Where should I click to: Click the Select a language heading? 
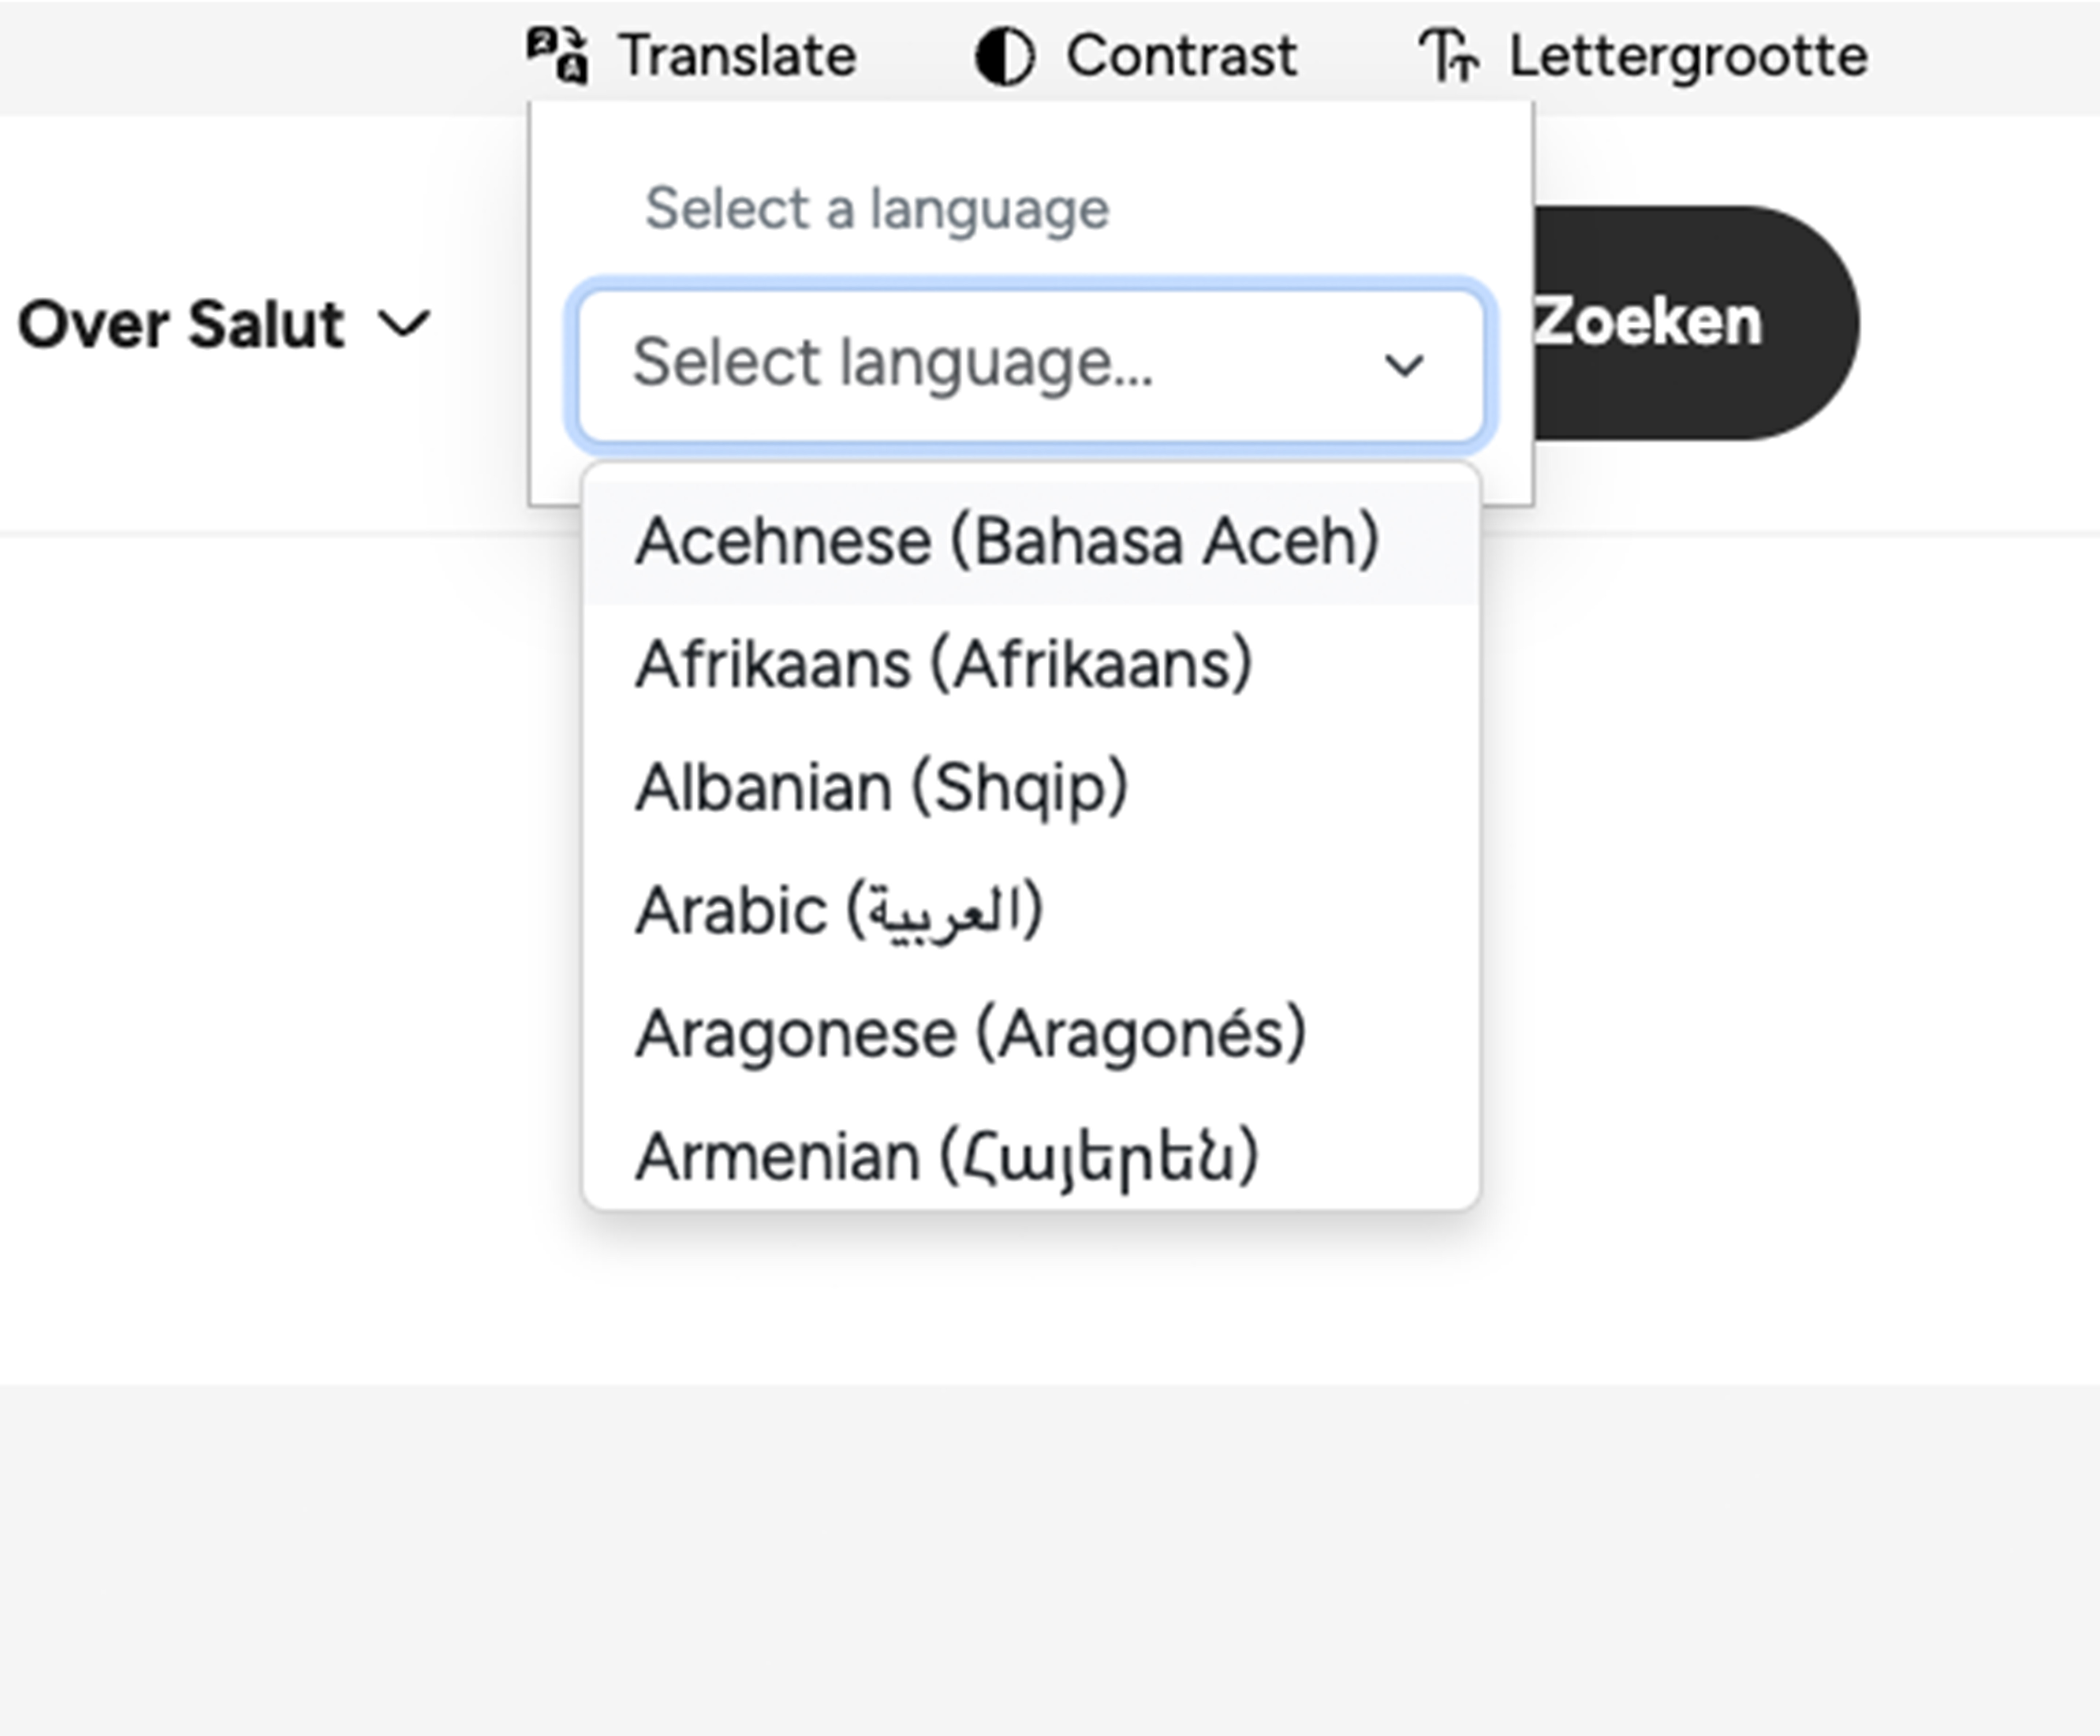877,210
